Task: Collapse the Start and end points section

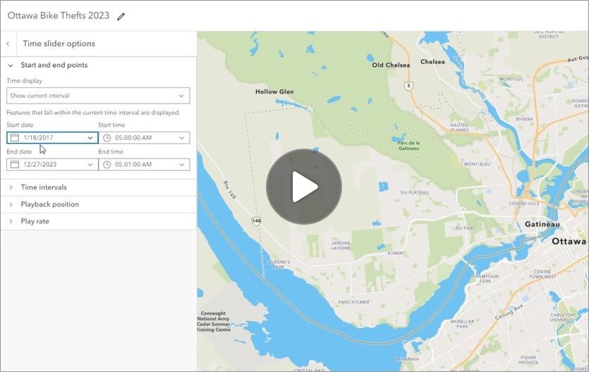Action: (x=11, y=66)
